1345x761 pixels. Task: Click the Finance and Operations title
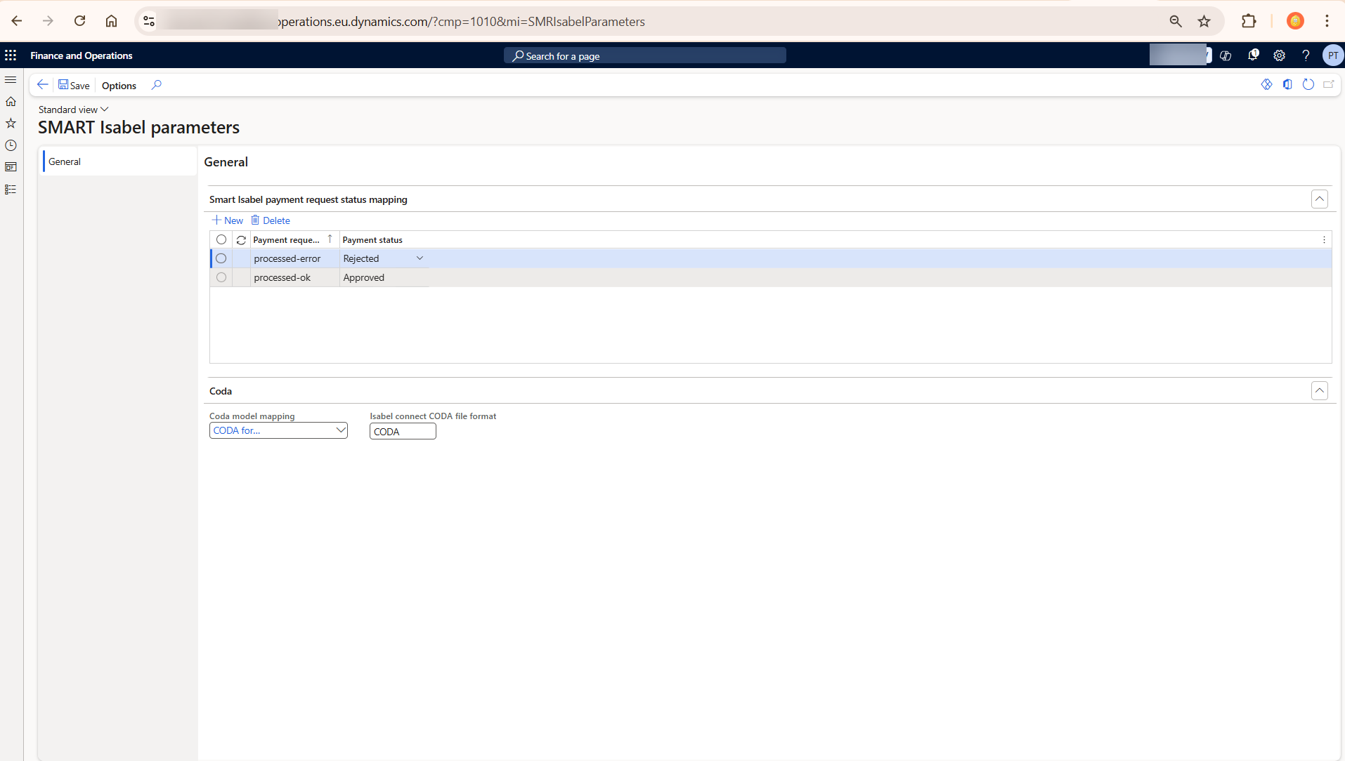pos(82,55)
